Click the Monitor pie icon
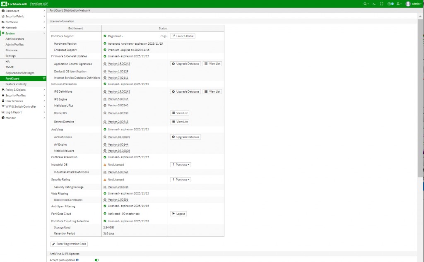424x262 pixels. point(3,118)
